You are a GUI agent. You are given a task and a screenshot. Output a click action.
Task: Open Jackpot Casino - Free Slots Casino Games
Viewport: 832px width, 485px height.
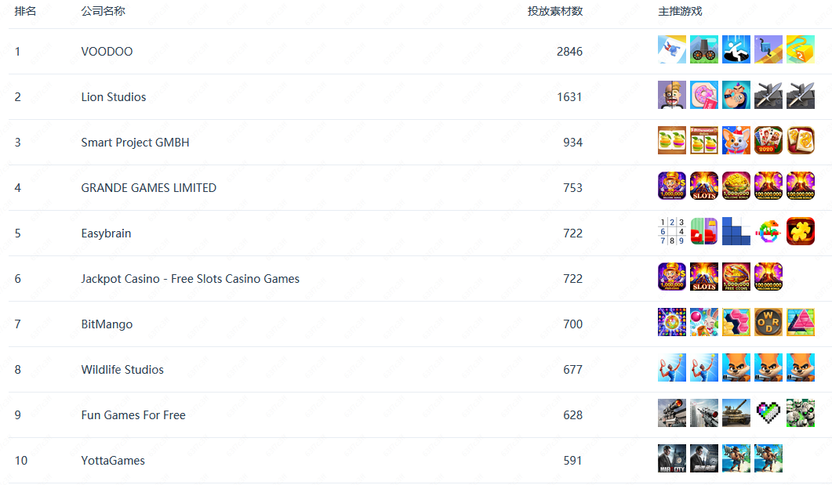190,279
